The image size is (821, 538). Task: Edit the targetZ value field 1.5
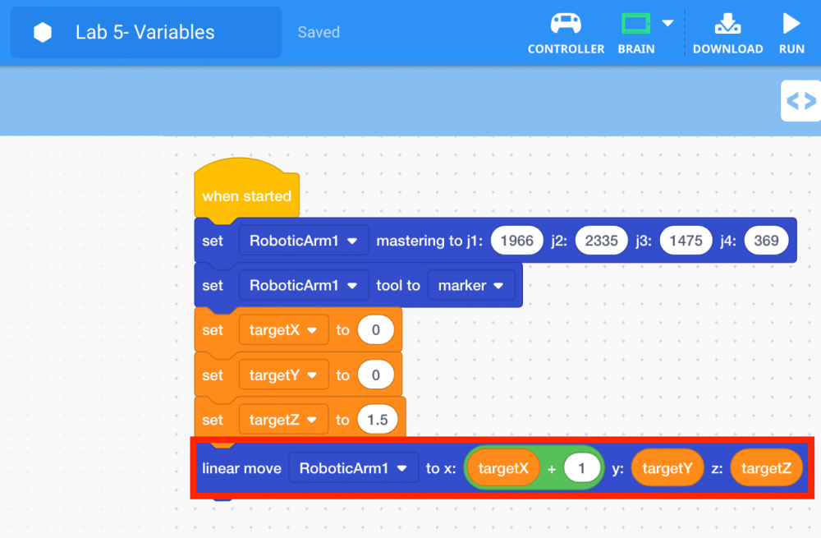pyautogui.click(x=378, y=420)
